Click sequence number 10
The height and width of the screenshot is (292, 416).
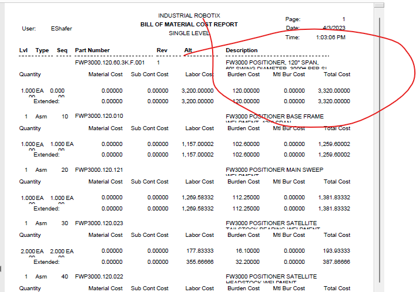[x=65, y=117]
